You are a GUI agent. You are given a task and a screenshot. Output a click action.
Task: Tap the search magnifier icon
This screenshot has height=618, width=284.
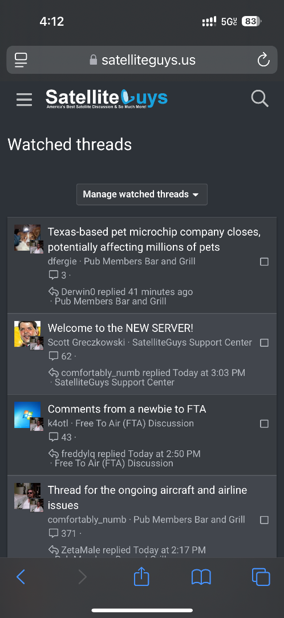tap(259, 98)
